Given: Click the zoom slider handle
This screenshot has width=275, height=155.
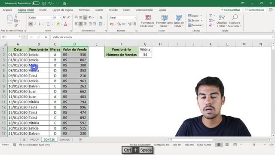Looking at the screenshot, I should [x=254, y=145].
